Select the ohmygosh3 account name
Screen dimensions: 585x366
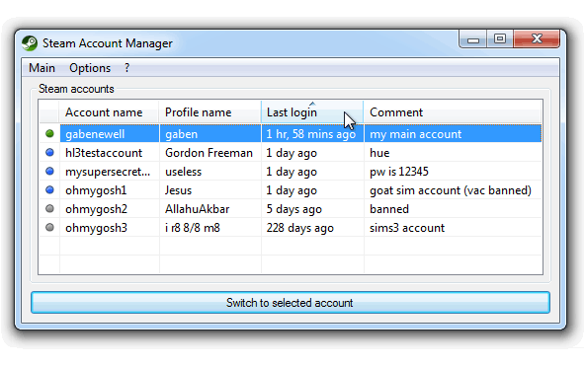[96, 228]
